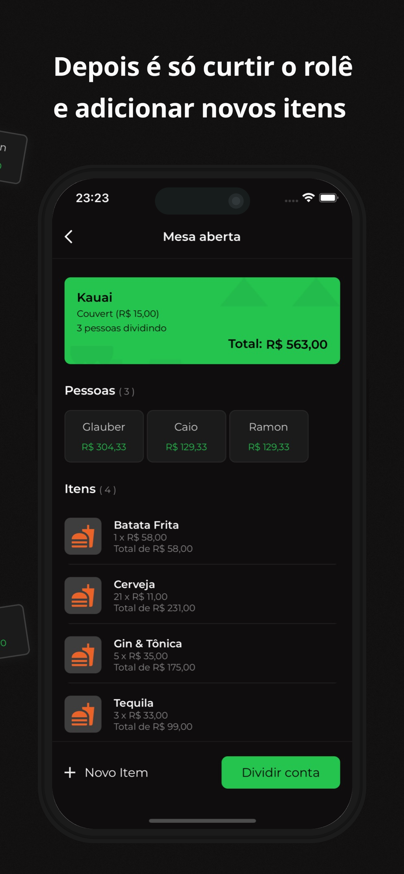Tap the Cerveja item icon

point(83,596)
